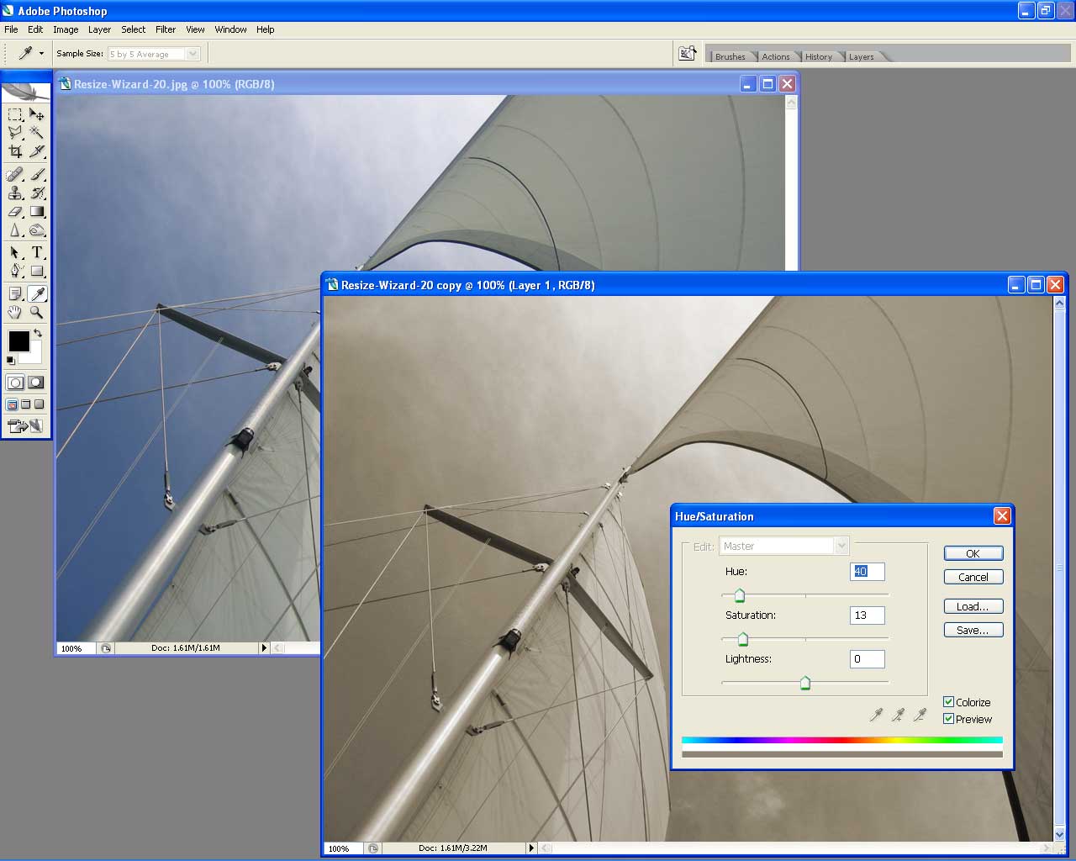Open the File Browser toggle icon
Viewport: 1076px width, 861px height.
[x=688, y=53]
